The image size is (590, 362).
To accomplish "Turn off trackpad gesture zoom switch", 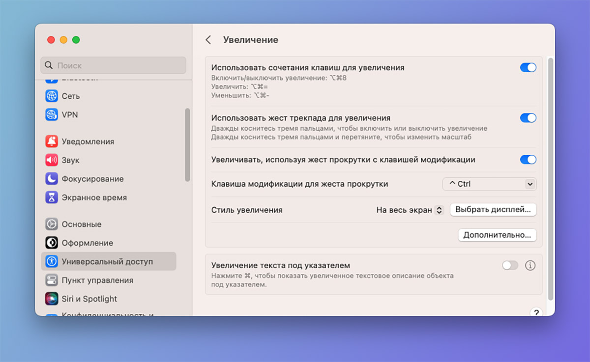I will 528,118.
